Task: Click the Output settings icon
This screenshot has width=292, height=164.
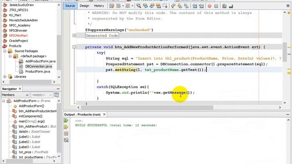Action: [66, 140]
